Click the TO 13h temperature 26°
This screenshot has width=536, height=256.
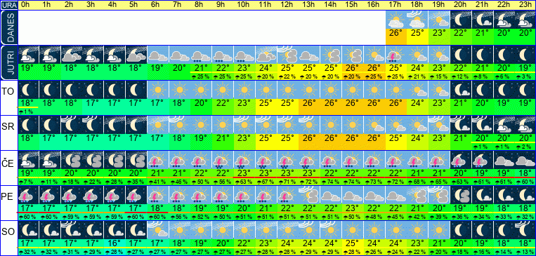click(309, 103)
